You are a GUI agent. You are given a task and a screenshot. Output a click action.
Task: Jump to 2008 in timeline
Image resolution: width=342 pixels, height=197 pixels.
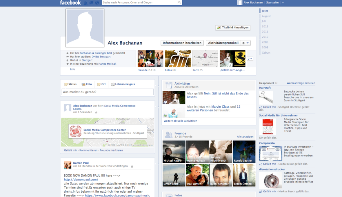tap(265, 47)
